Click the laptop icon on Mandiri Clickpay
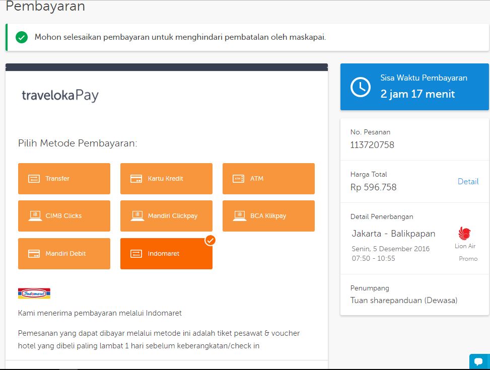This screenshot has width=490, height=370. coord(137,215)
